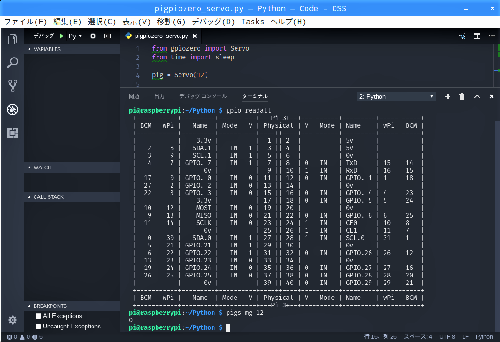Open the Source Control view
Screen dimensions: 500x342
coord(13,86)
